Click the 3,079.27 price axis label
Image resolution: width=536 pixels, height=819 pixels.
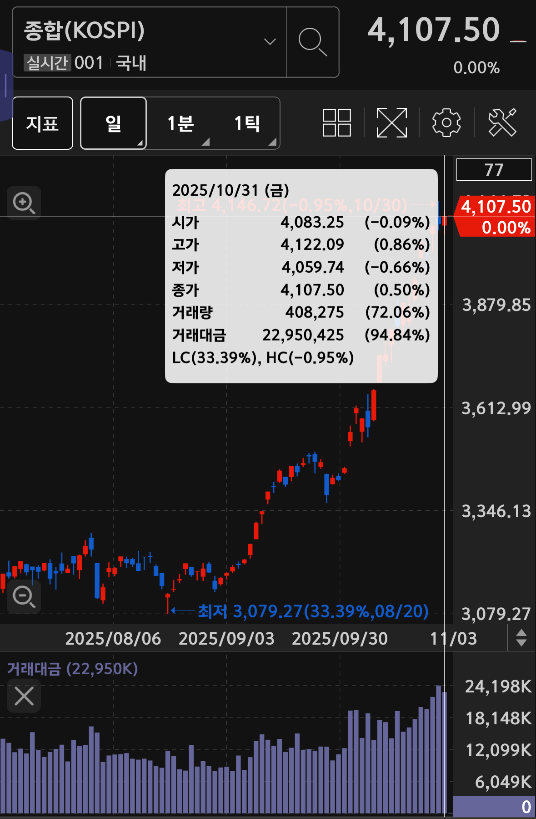[x=496, y=614]
